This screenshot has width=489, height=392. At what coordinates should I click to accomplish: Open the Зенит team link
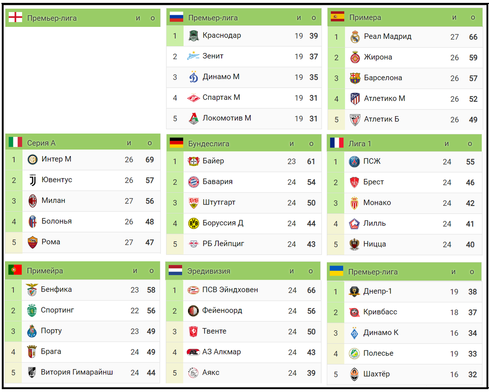(x=213, y=56)
